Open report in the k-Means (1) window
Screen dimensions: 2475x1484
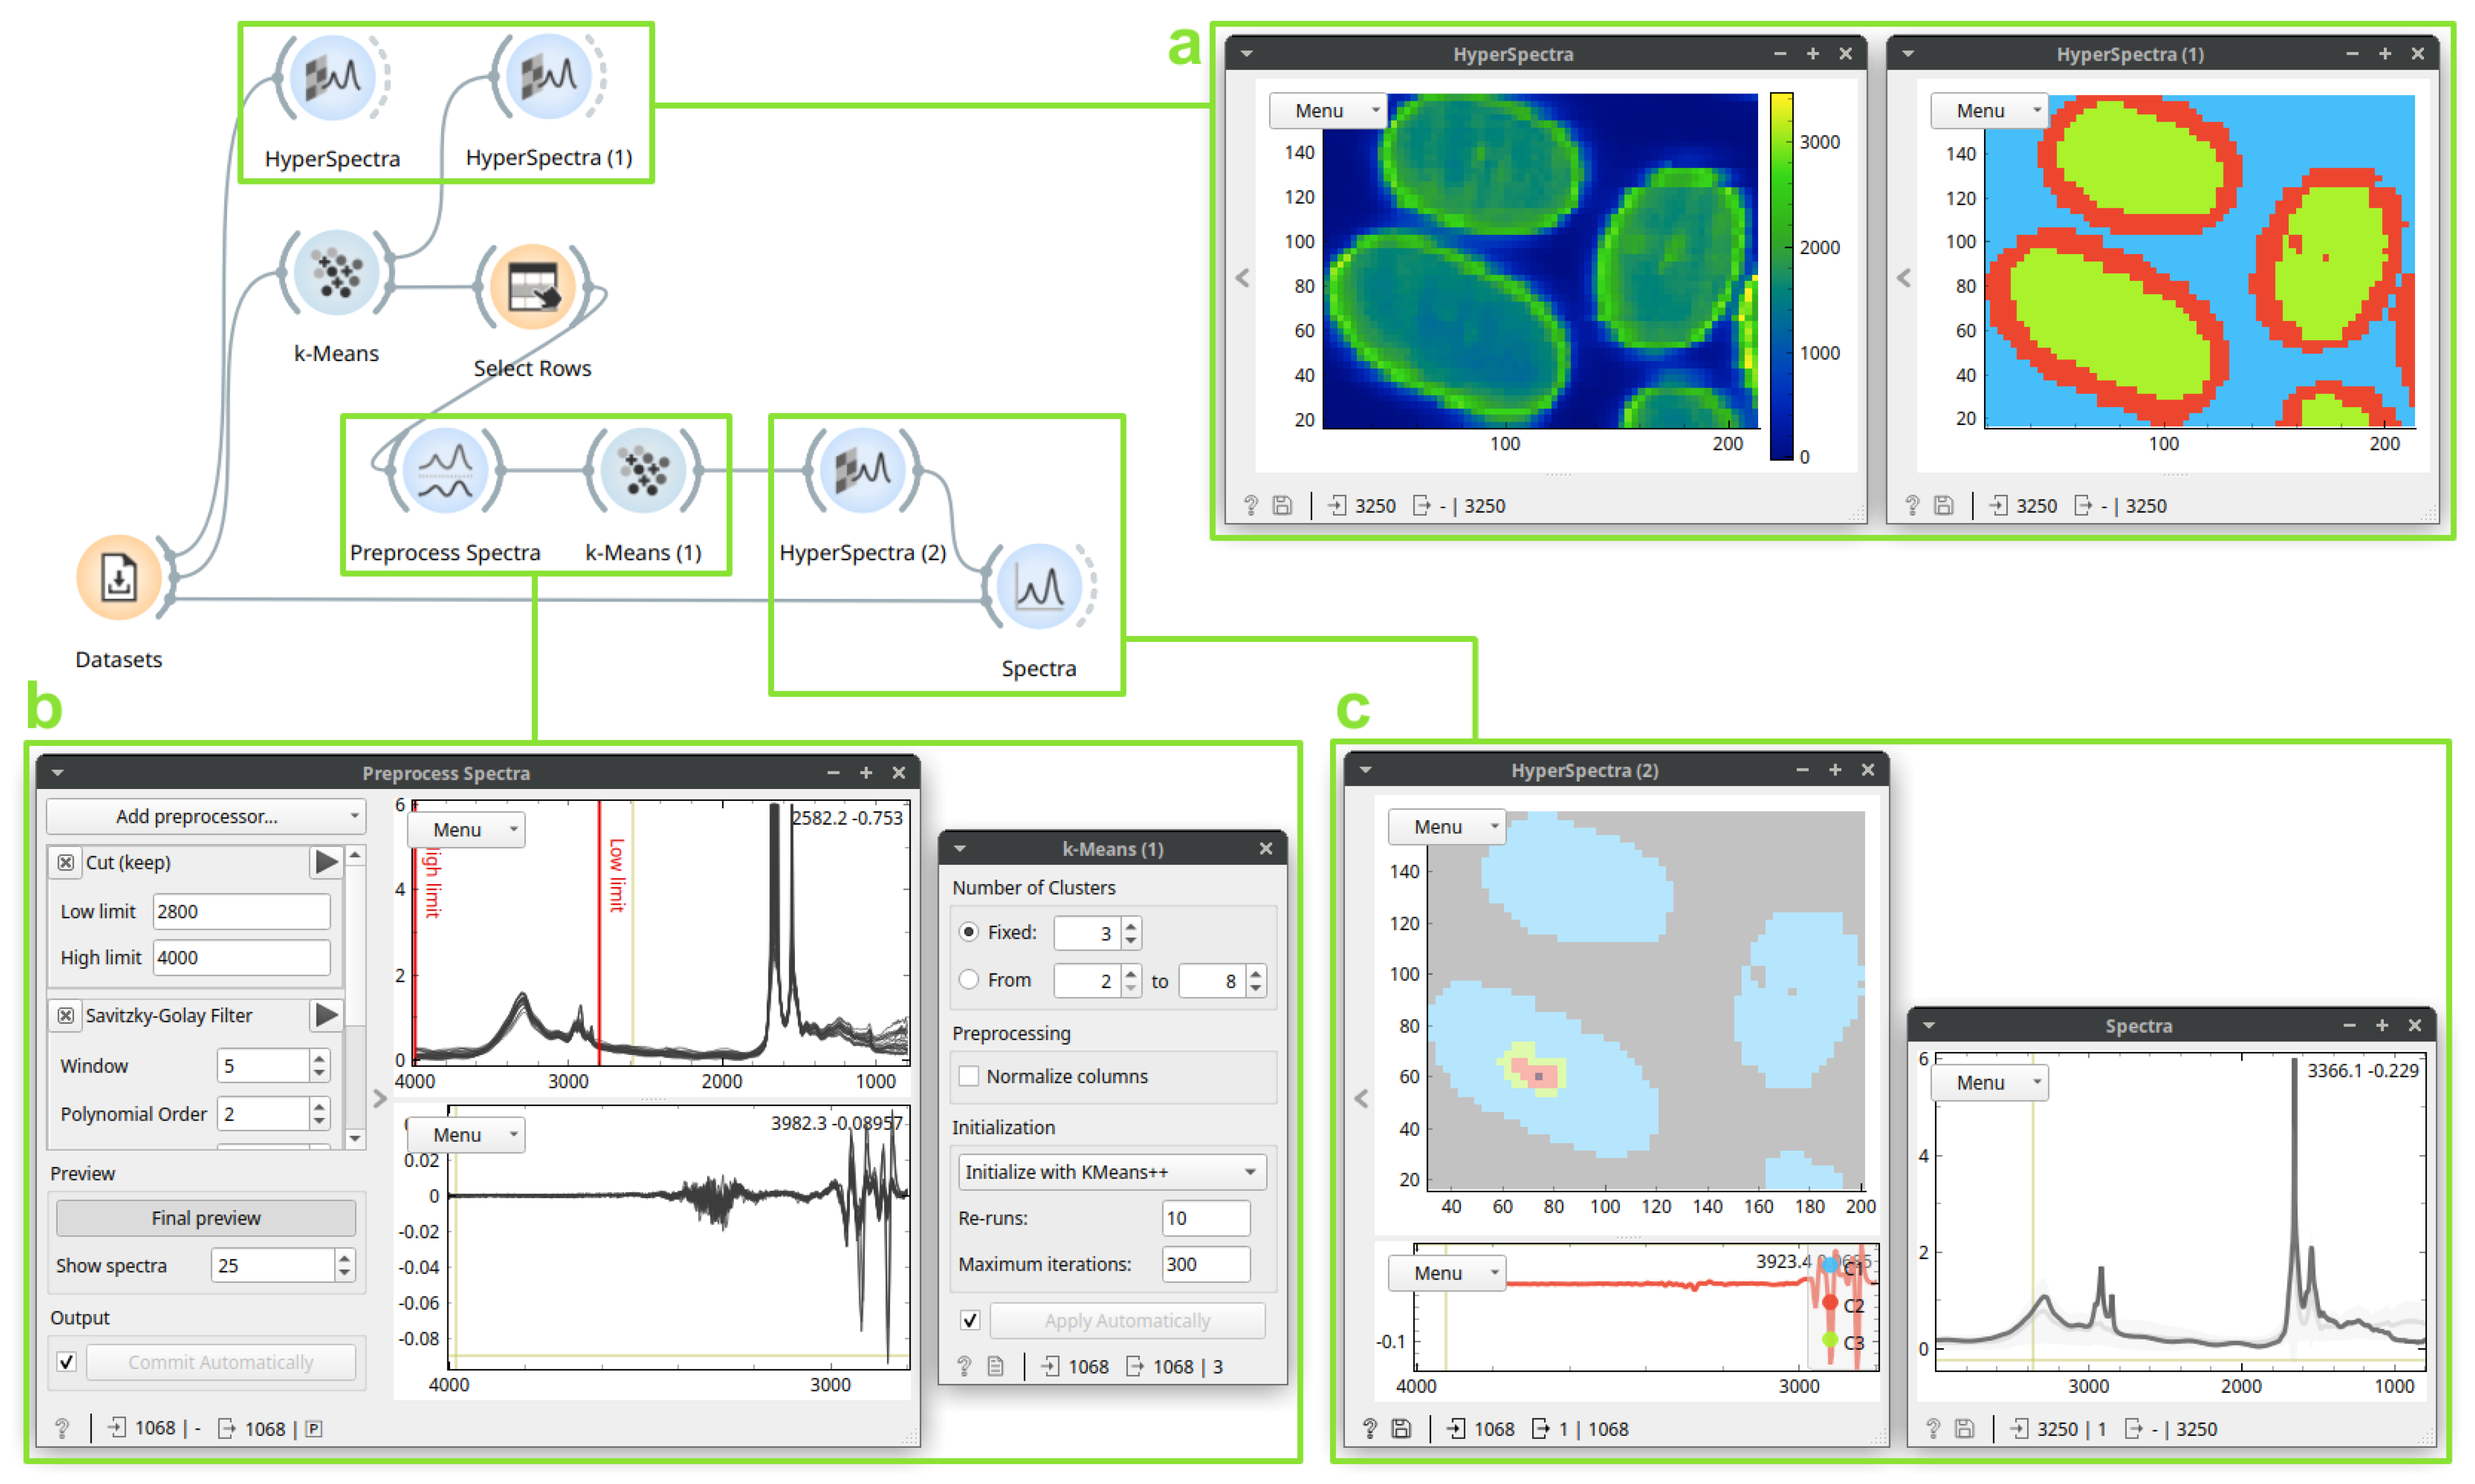995,1367
